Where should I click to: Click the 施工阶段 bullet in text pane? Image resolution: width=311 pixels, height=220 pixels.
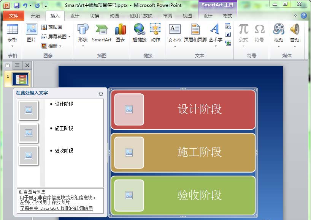[x=64, y=128]
